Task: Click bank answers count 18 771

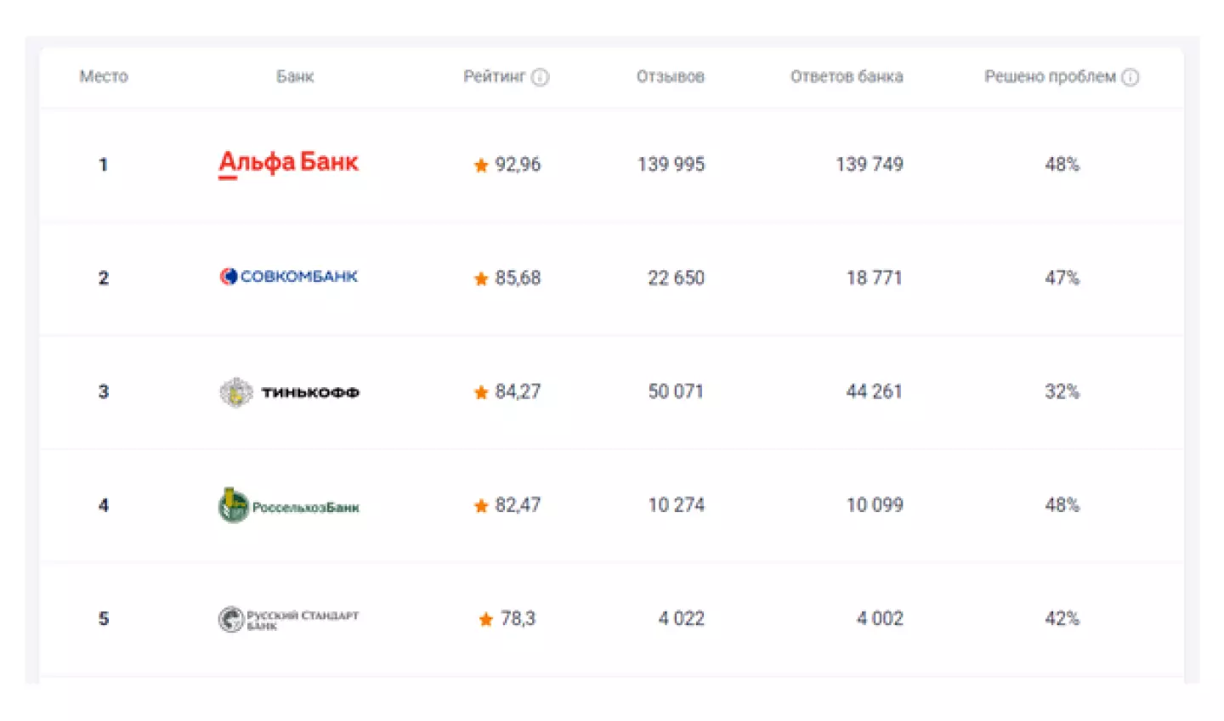Action: pos(875,278)
